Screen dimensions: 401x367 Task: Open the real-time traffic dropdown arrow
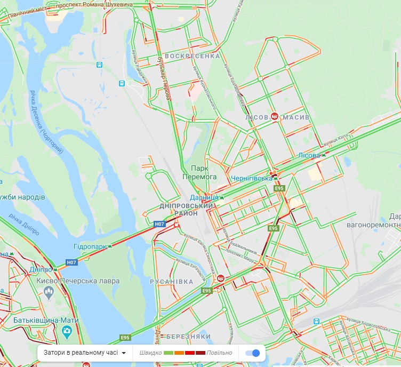[x=124, y=353]
